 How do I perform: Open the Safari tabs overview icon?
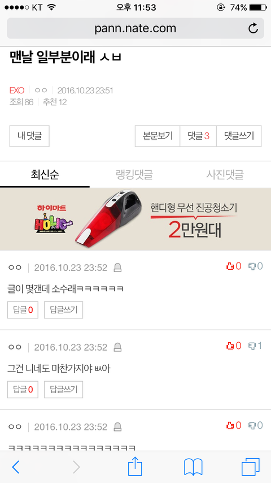(250, 467)
